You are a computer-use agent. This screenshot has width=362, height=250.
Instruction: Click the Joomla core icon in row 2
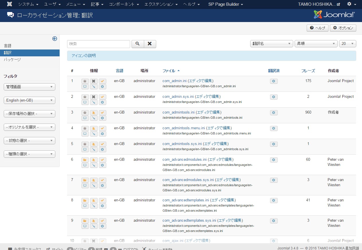click(x=93, y=97)
